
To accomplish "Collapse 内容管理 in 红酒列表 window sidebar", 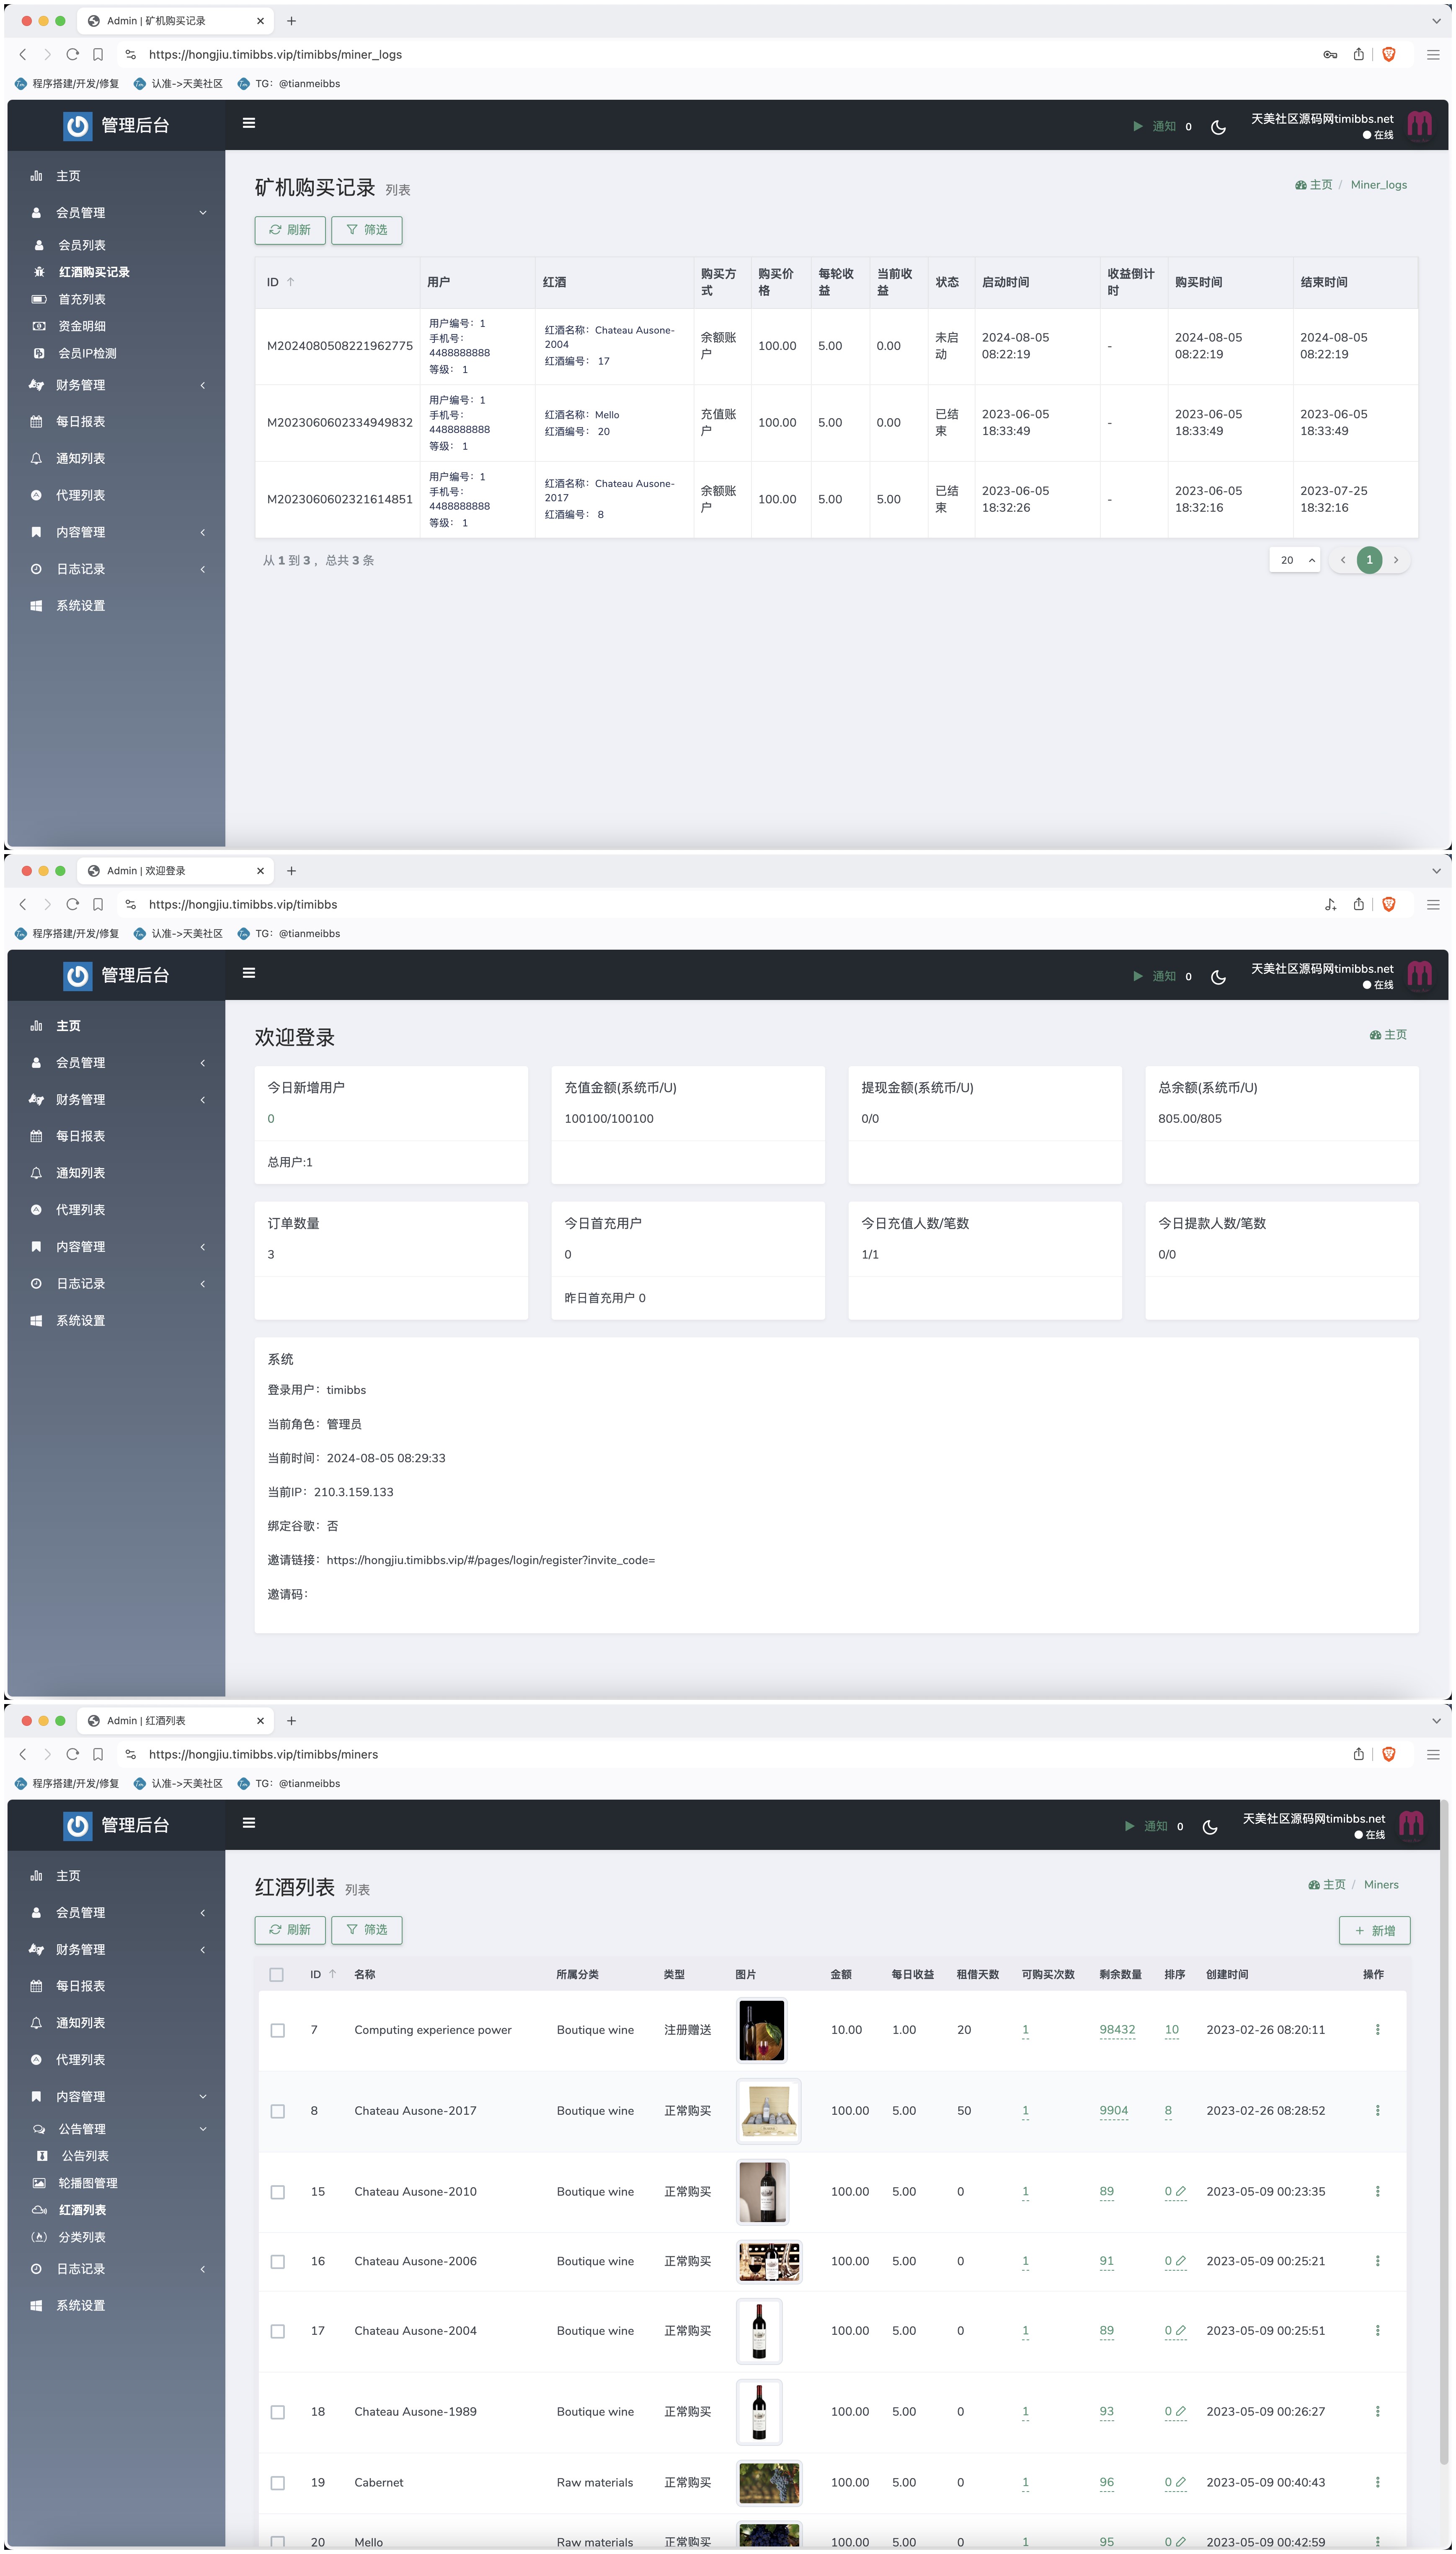I will pyautogui.click(x=116, y=2096).
